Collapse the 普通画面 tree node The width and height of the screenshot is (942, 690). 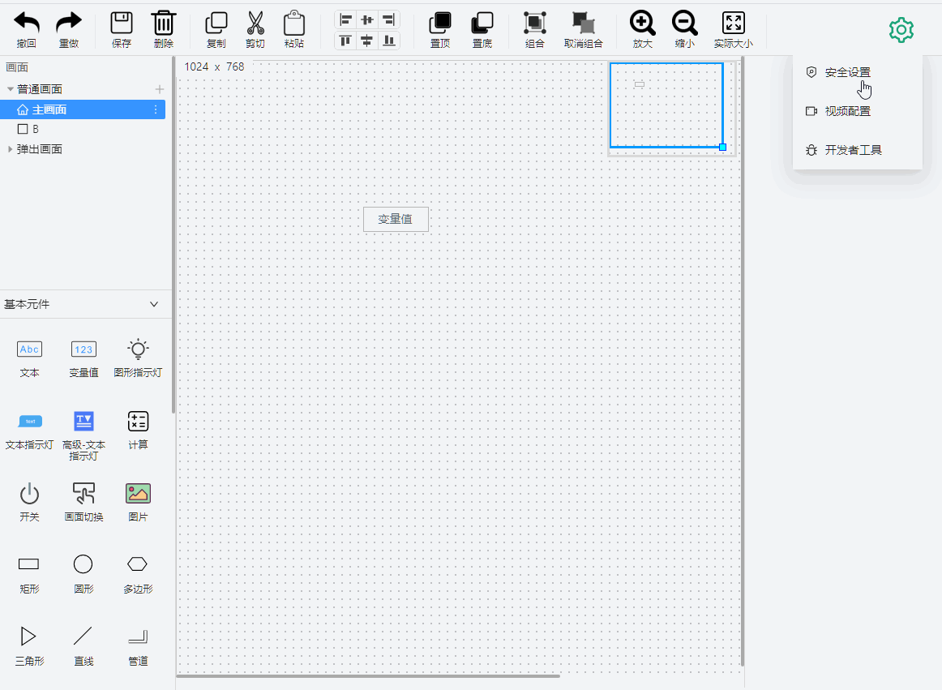(10, 89)
